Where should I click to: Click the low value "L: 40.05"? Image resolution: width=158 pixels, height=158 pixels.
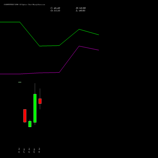coord(81,11)
